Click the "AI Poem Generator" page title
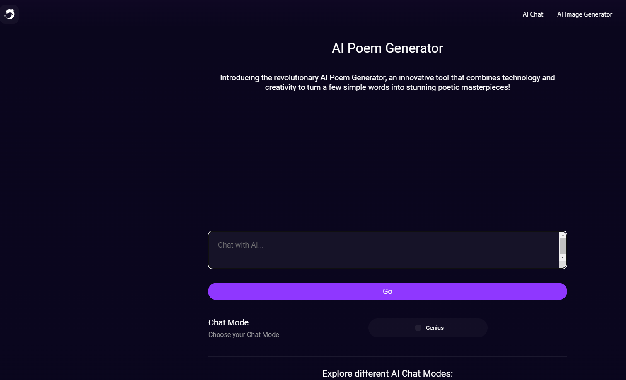Screen dimensions: 626x380 387,48
